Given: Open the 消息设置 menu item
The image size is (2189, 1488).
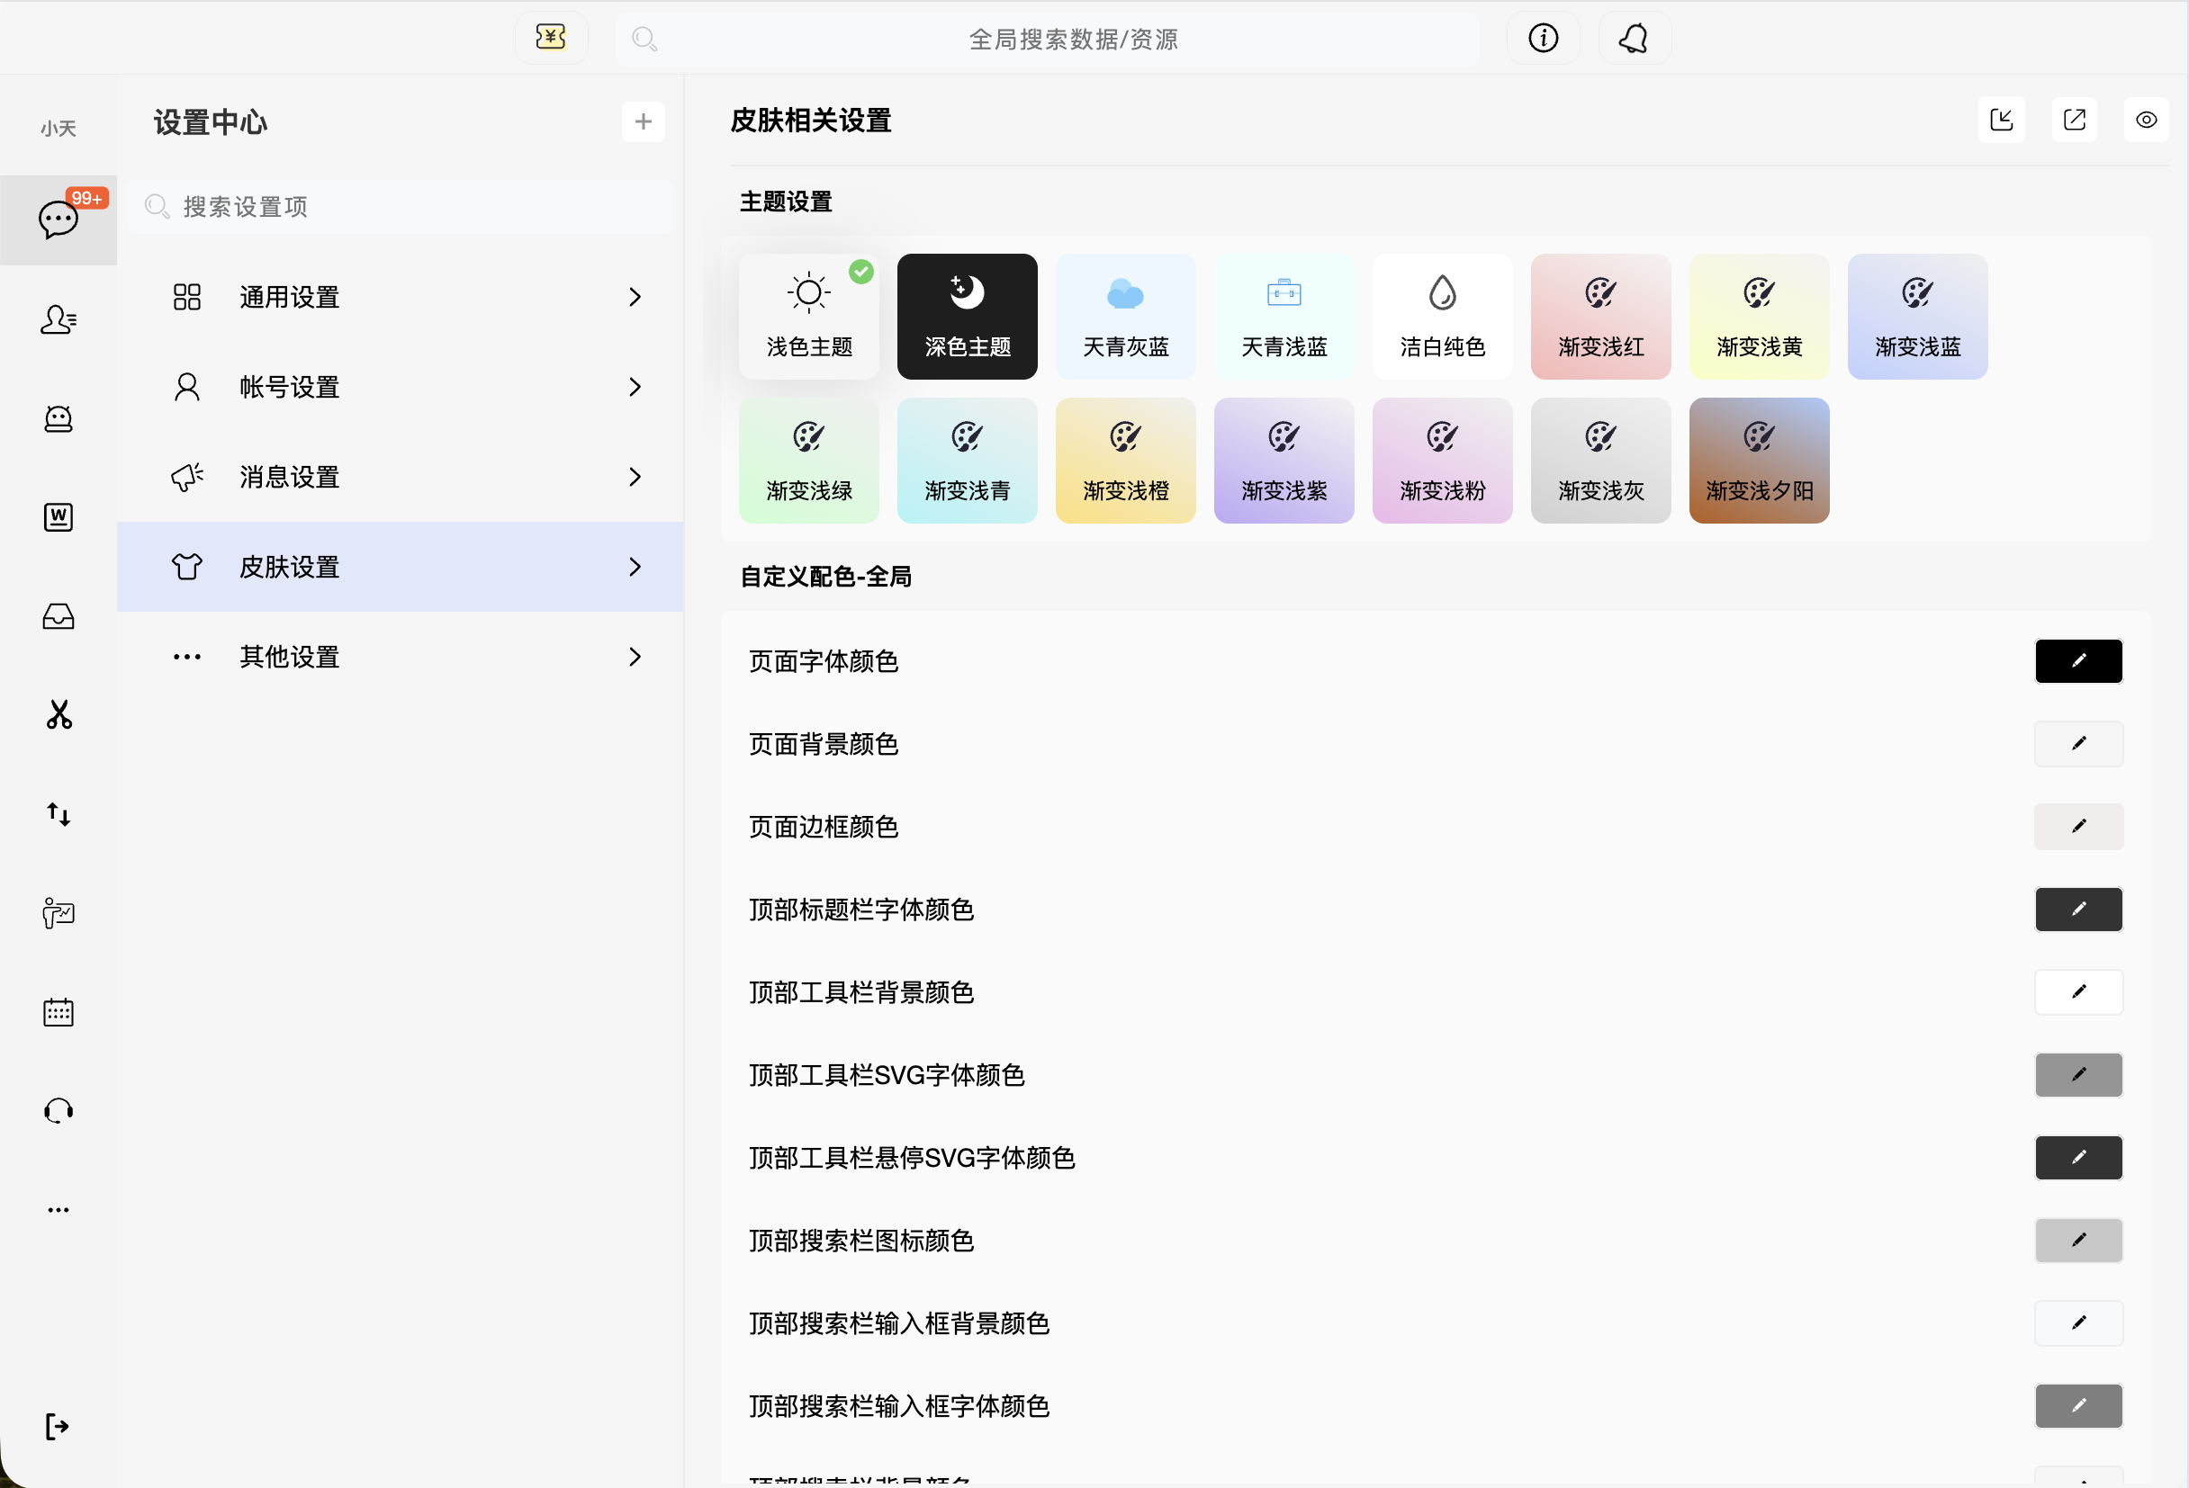Looking at the screenshot, I should pos(289,477).
